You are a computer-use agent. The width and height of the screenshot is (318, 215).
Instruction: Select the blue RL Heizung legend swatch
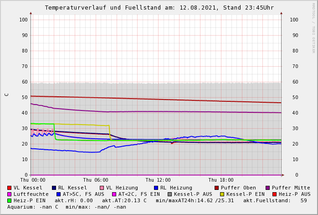[156, 188]
